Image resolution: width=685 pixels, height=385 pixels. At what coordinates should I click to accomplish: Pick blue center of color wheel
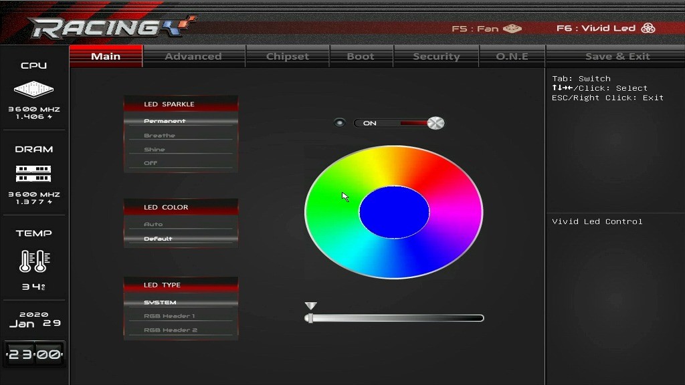point(394,213)
